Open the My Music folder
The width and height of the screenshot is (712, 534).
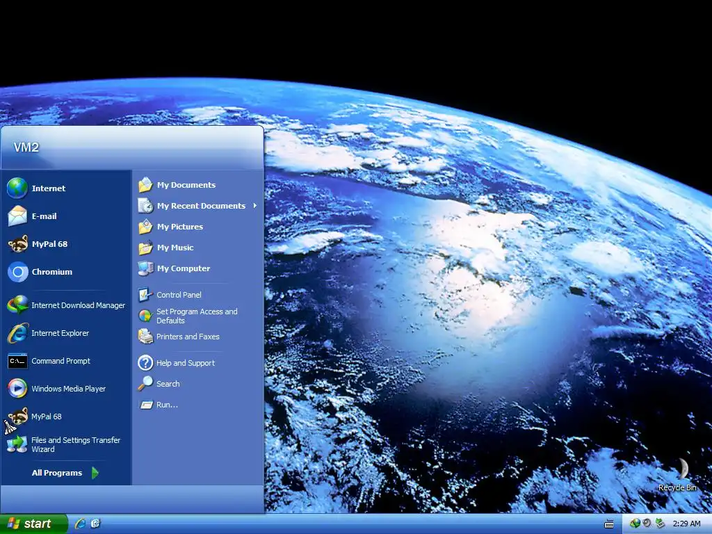point(198,248)
